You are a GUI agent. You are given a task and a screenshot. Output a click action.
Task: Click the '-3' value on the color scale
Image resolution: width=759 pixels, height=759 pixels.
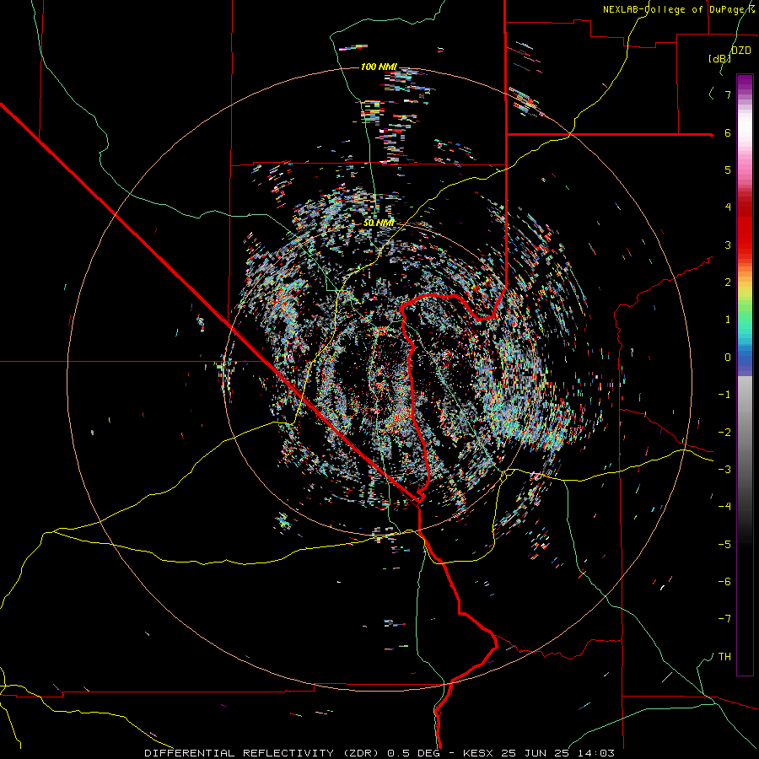click(724, 470)
